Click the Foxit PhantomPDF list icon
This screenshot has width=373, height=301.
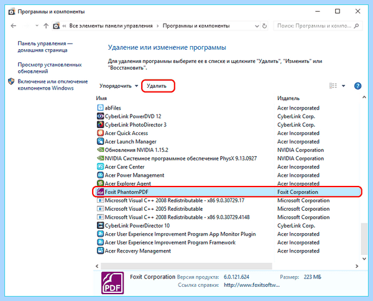[x=100, y=192]
